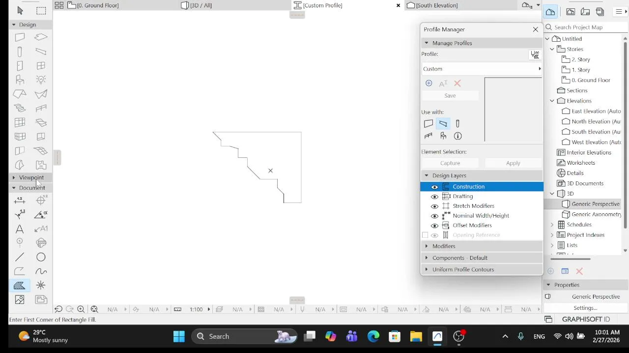The width and height of the screenshot is (629, 353).
Task: Activate the Lamp tool in Design toolbox
Action: point(41,79)
